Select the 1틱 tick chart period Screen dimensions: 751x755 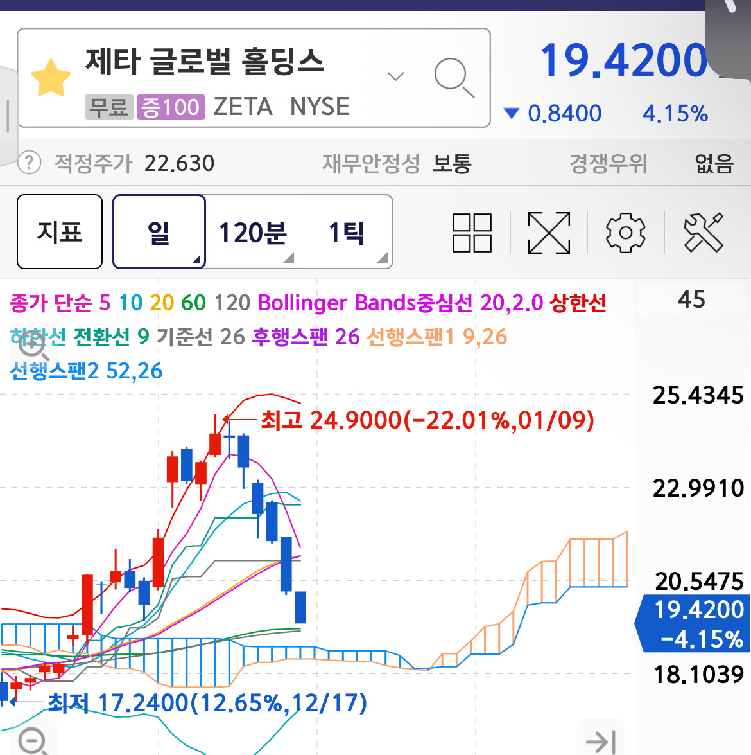pos(346,233)
